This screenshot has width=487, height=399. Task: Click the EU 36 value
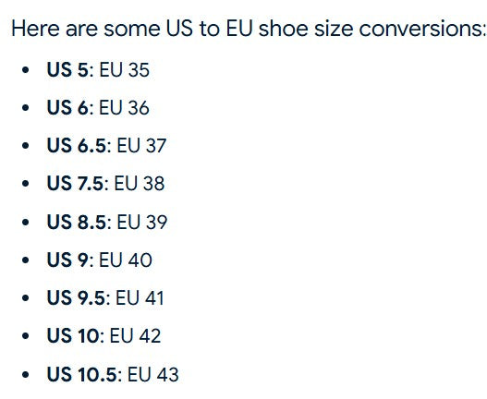tap(124, 108)
